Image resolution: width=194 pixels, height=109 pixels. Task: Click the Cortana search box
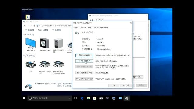point(50,98)
